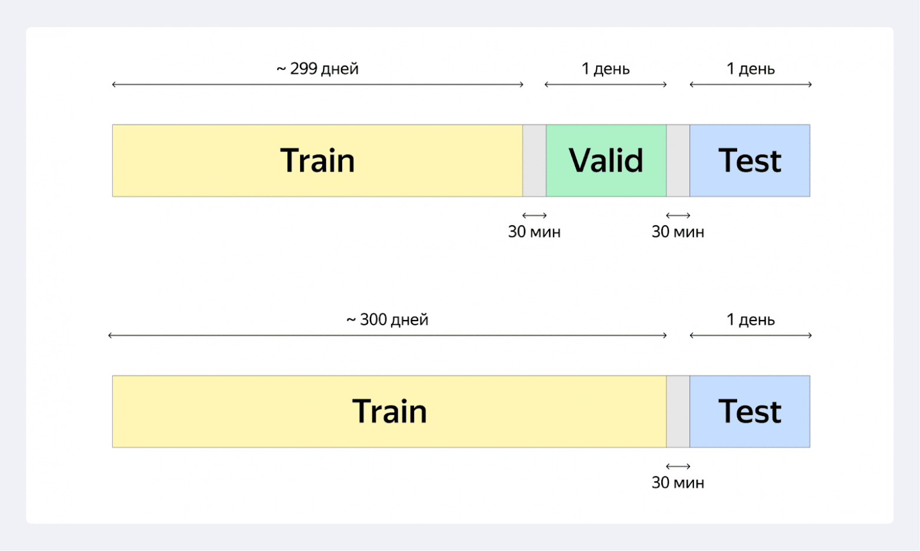This screenshot has height=551, width=920.
Task: Click the small double arrow under bottom gray gap
Action: pos(678,466)
